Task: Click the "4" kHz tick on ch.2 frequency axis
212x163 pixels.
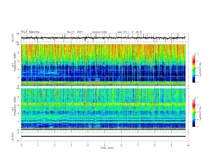Action: coord(18,113)
